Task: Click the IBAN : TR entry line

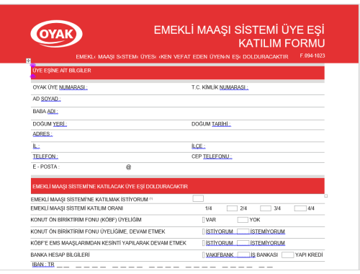Action: (x=153, y=265)
